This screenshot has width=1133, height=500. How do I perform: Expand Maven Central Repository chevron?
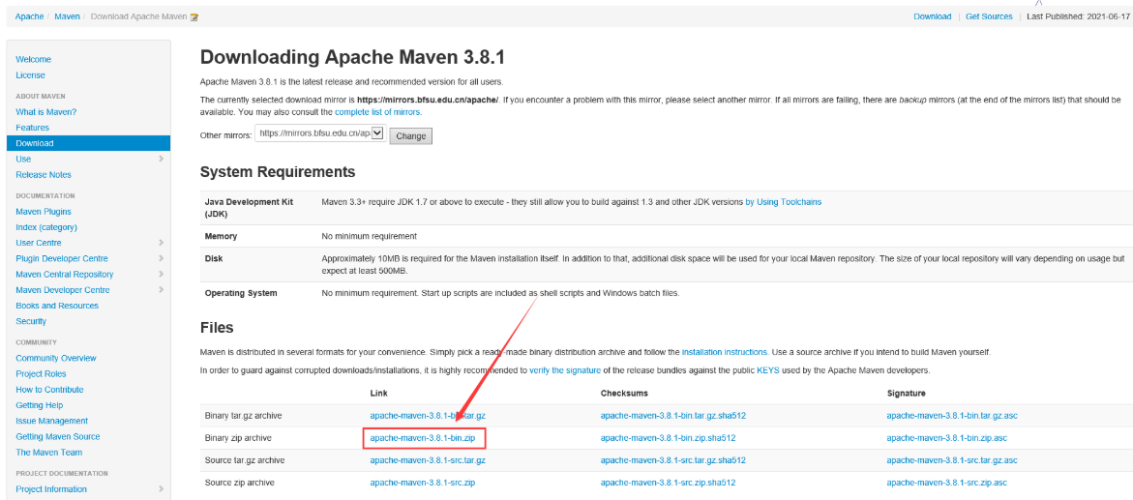pyautogui.click(x=162, y=275)
